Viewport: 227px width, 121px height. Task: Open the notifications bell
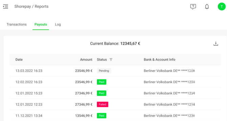tap(207, 7)
